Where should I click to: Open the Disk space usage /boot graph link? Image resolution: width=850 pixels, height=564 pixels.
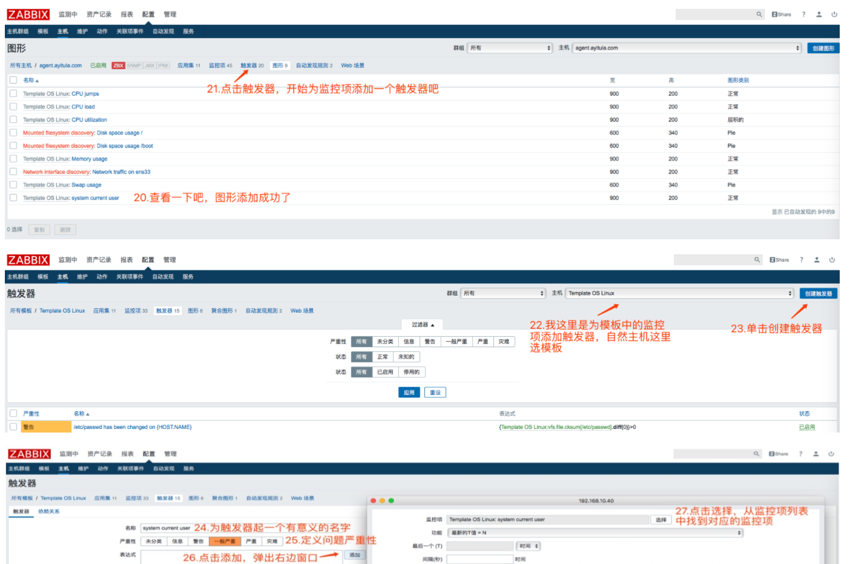(125, 146)
